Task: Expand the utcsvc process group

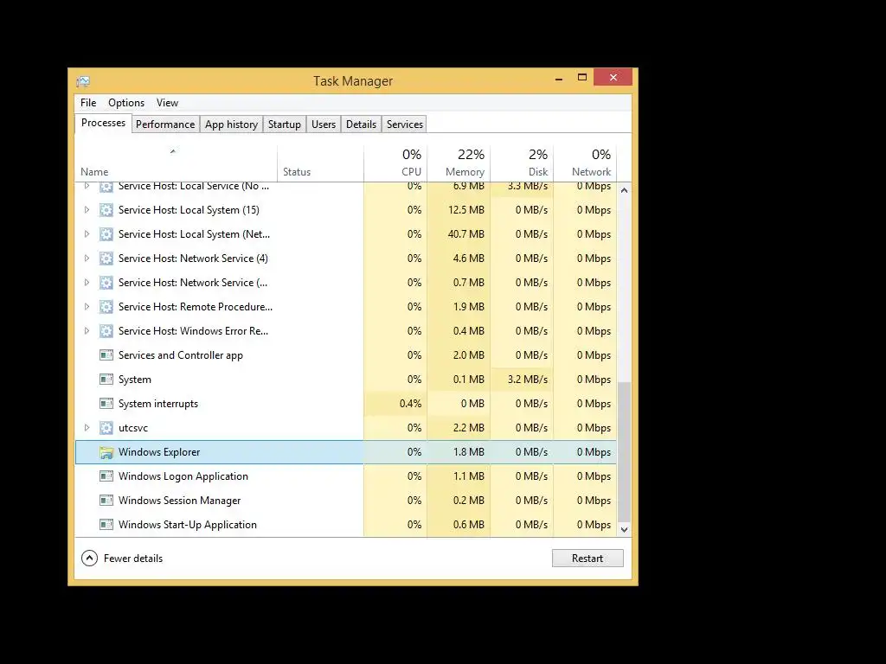Action: click(x=87, y=428)
